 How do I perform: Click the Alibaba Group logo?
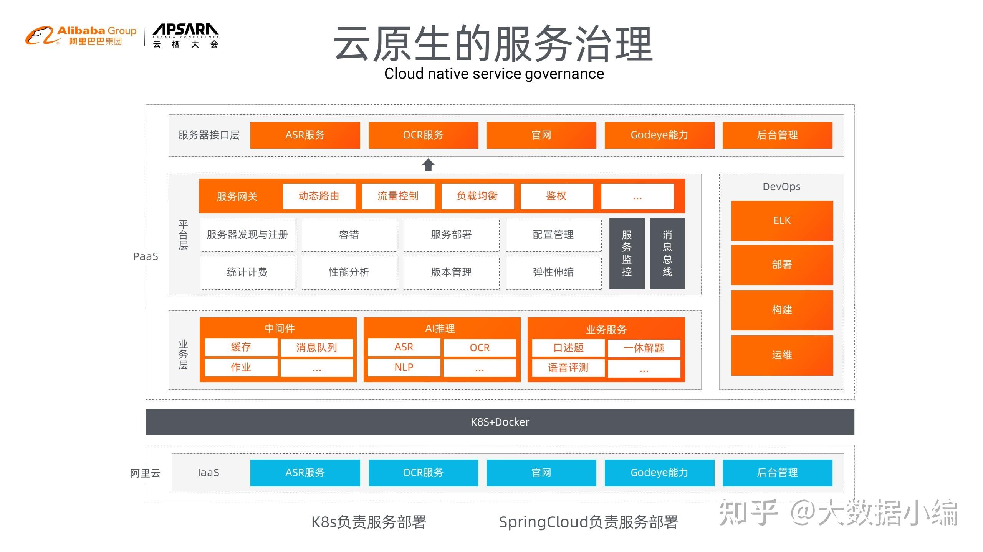click(x=81, y=36)
